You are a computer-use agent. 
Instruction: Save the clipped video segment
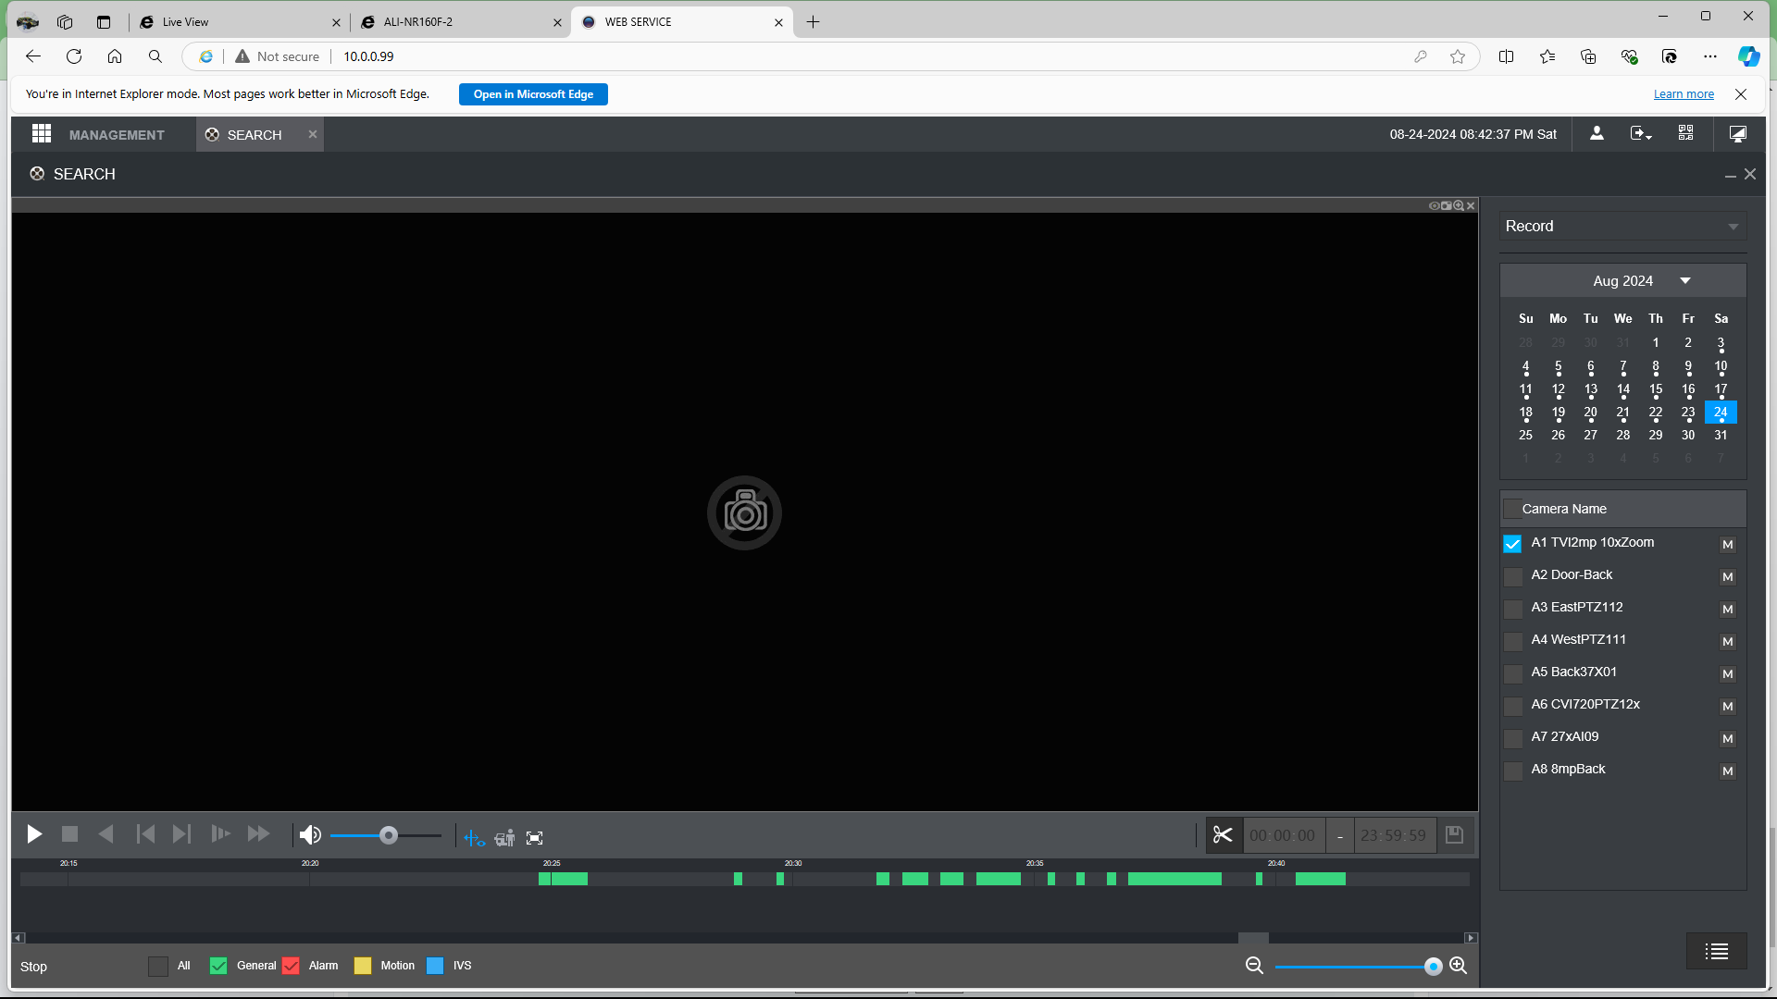tap(1454, 835)
